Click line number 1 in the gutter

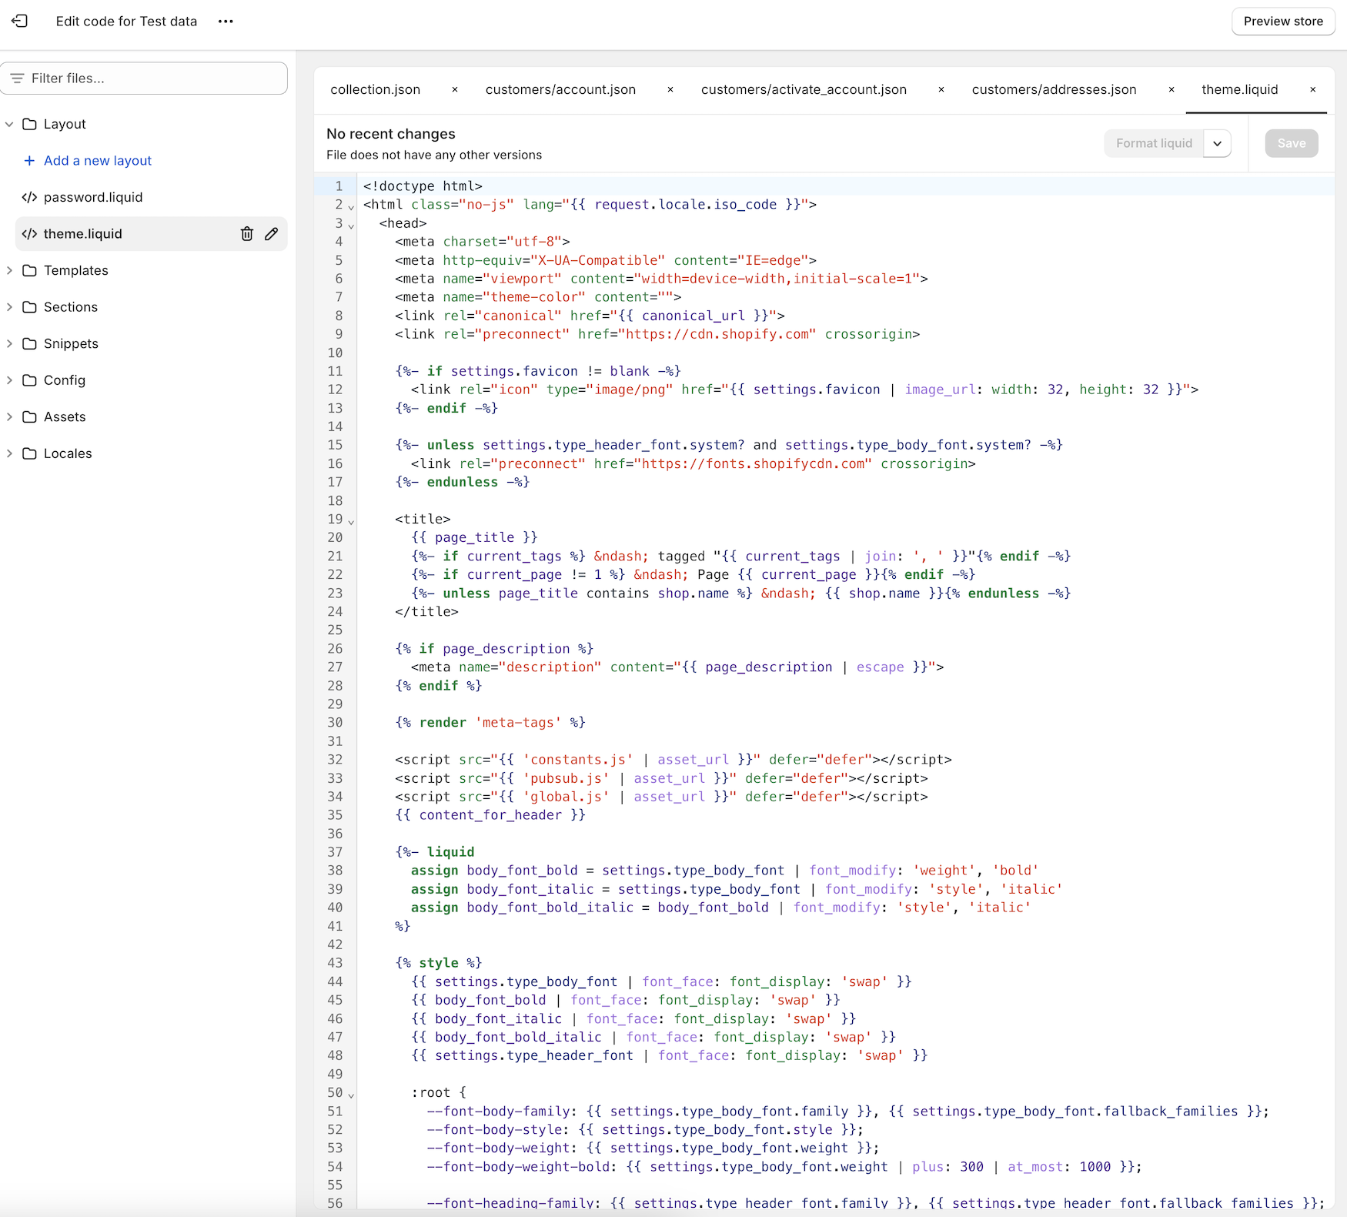pos(339,186)
